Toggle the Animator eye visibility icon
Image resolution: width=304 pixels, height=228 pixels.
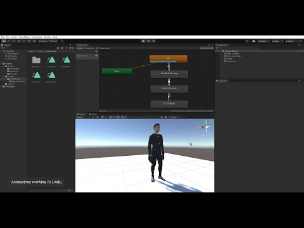[x=97, y=48]
